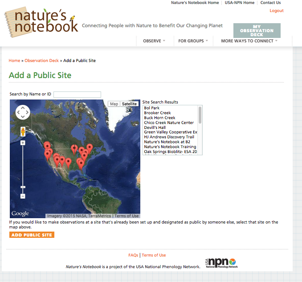Viewport: 302px width, 282px height.
Task: Open My Observation Deck
Action: [x=257, y=30]
